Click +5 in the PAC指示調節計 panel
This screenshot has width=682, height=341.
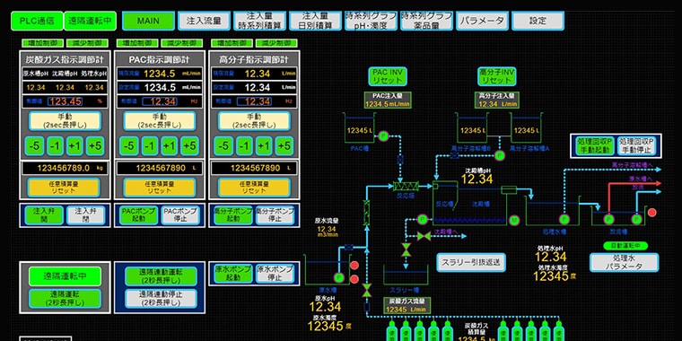click(190, 146)
